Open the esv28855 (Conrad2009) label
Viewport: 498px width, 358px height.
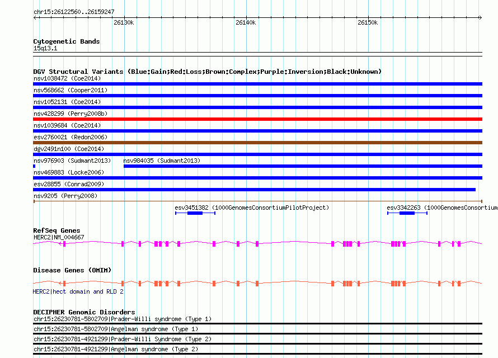[69, 184]
